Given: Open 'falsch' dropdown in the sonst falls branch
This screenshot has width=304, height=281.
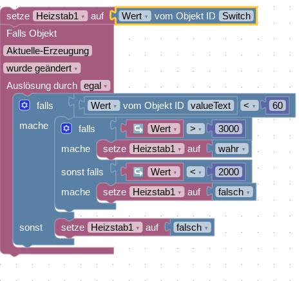Looking at the screenshot, I should click(234, 192).
